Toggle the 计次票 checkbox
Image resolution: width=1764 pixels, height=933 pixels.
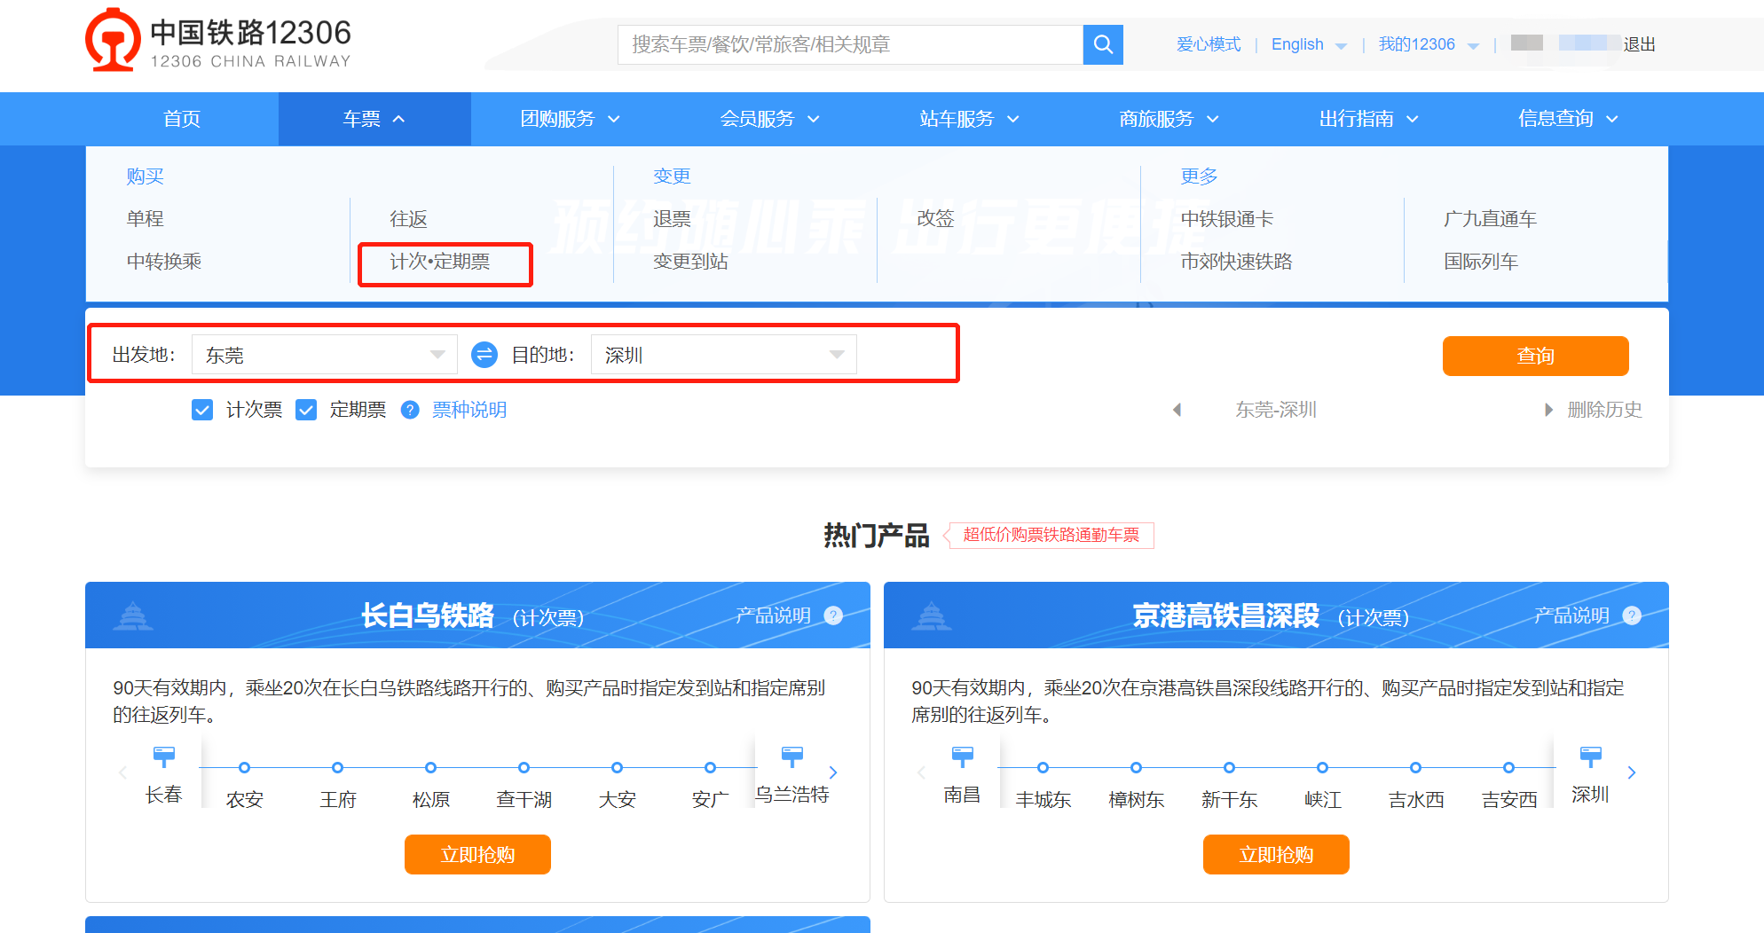202,410
